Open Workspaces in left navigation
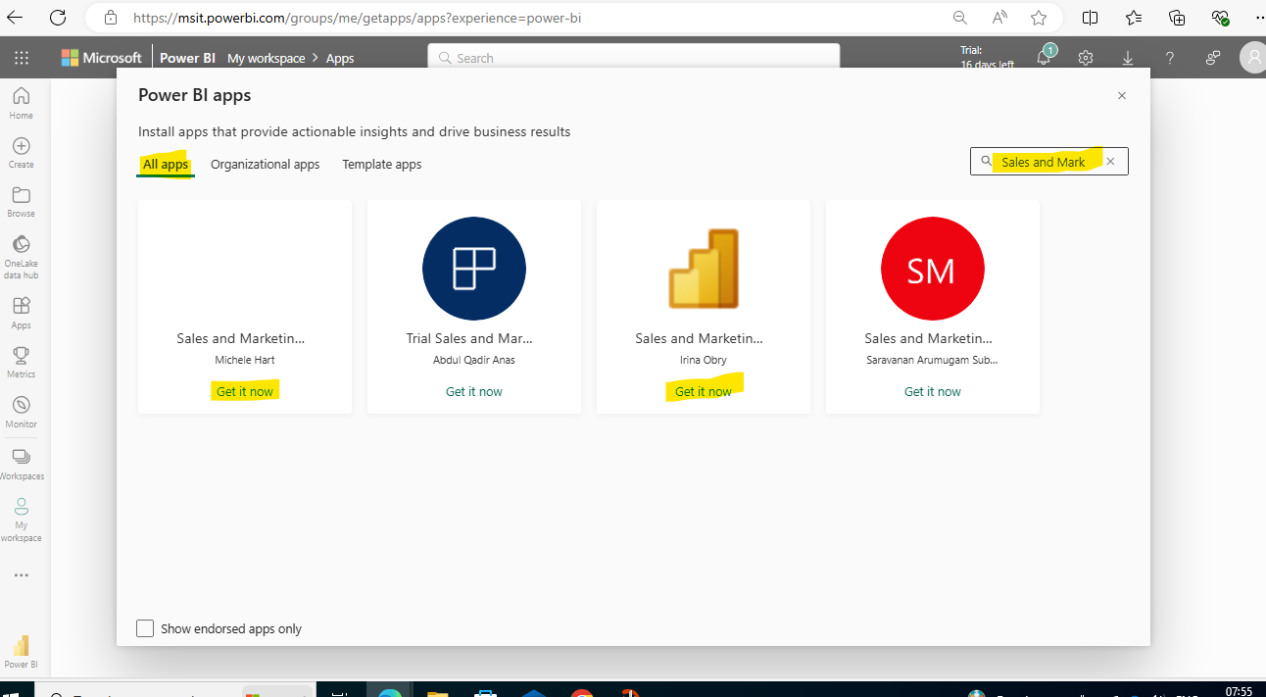 point(22,465)
